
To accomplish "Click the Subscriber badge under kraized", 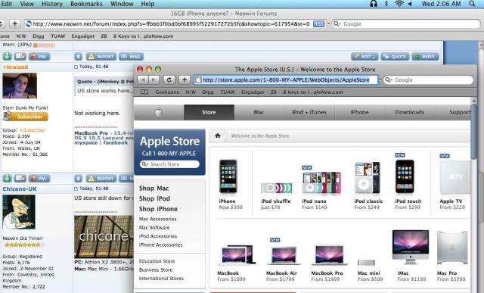I will coord(25,117).
